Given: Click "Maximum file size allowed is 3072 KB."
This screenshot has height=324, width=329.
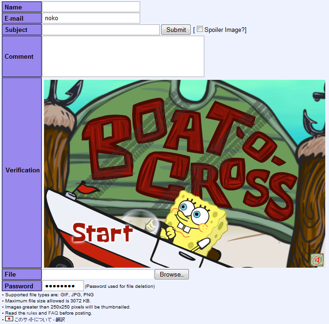Looking at the screenshot, I should tap(48, 301).
